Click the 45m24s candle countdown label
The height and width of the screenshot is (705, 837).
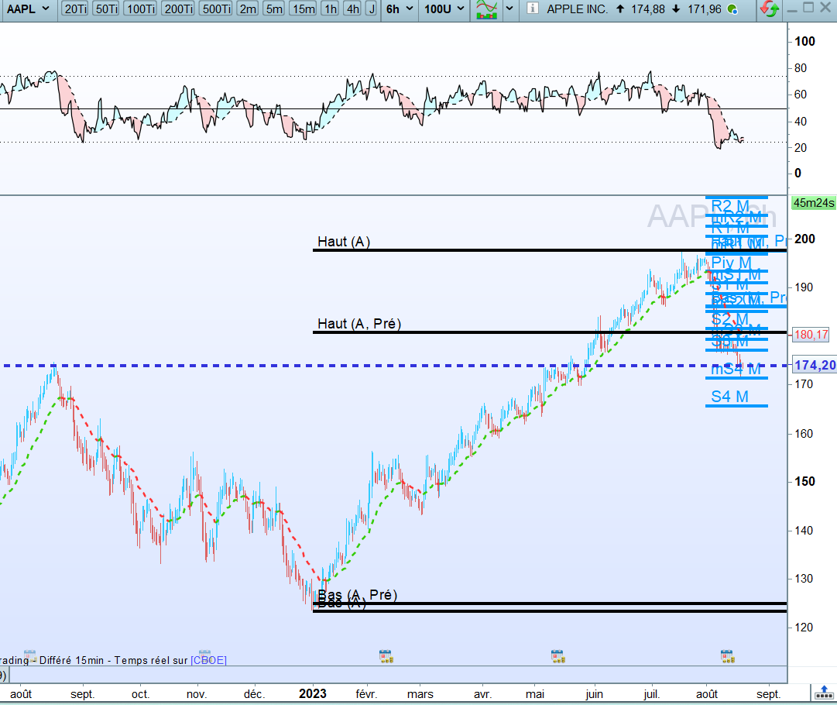[x=814, y=203]
